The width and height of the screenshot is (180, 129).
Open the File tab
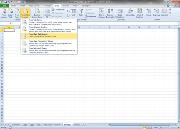click(4, 6)
